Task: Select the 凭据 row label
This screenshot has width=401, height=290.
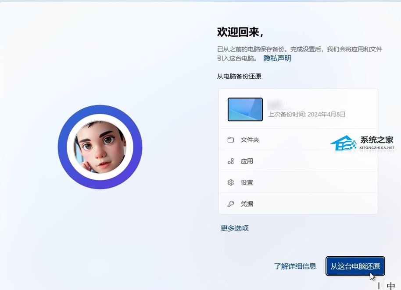Action: [247, 204]
